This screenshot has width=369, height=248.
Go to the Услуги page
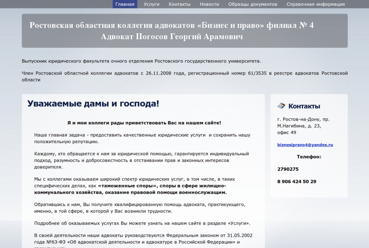151,4
